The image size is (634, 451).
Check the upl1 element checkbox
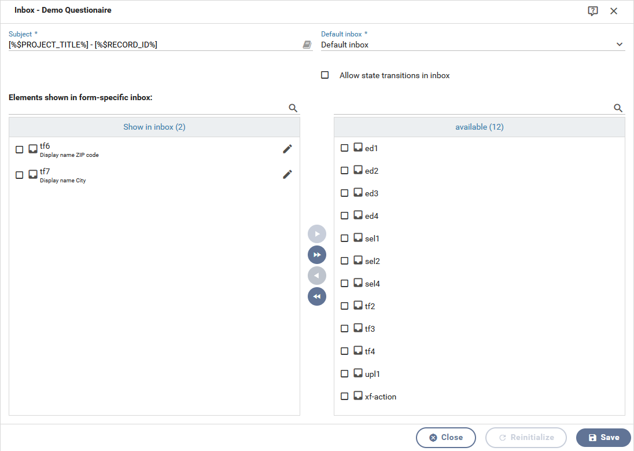click(x=345, y=374)
